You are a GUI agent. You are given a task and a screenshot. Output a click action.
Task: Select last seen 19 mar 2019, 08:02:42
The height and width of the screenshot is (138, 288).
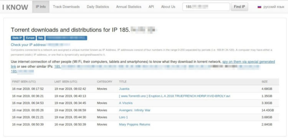coord(70,89)
